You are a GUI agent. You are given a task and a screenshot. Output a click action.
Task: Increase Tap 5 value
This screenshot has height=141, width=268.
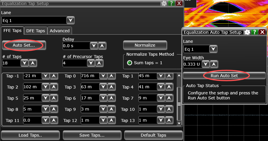point(54,98)
